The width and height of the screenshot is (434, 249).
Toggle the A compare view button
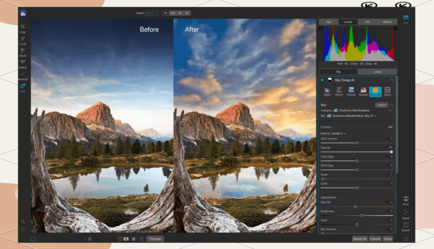click(x=126, y=239)
